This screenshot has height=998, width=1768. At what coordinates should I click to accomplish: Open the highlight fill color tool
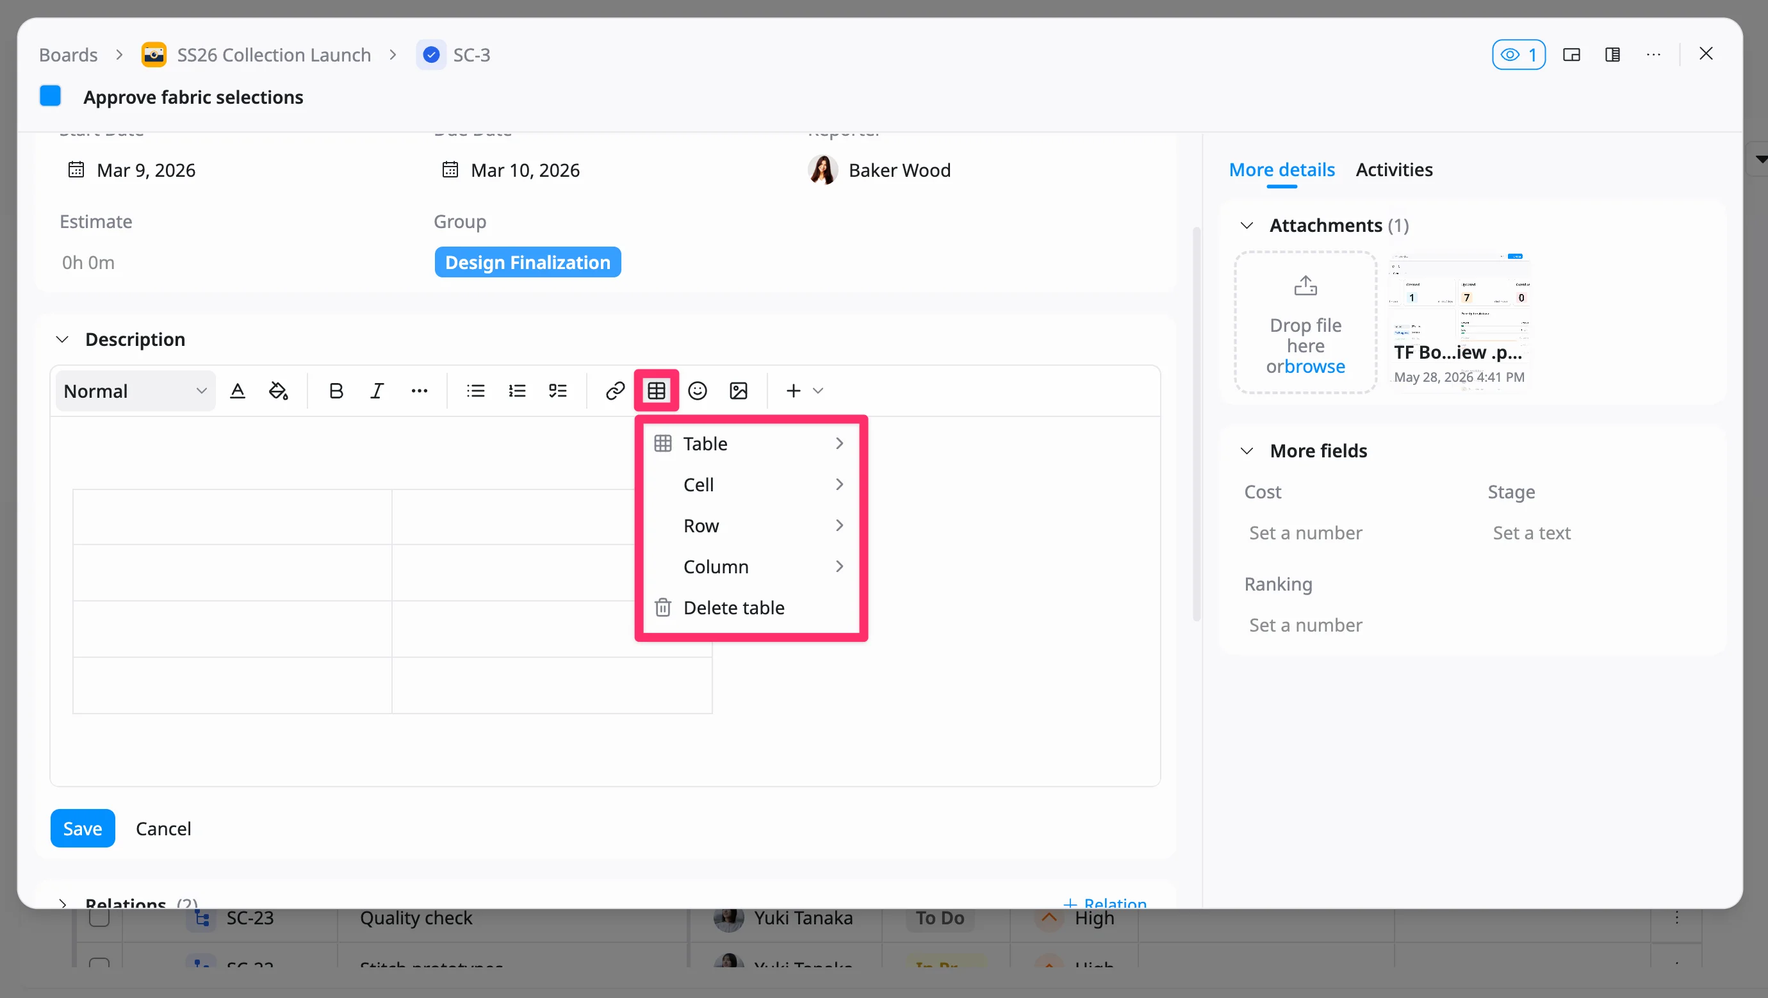click(278, 391)
